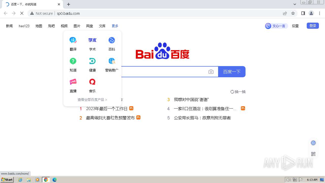This screenshot has width=325, height=183.
Task: Open the 音乐 music icon
Action: tap(92, 82)
